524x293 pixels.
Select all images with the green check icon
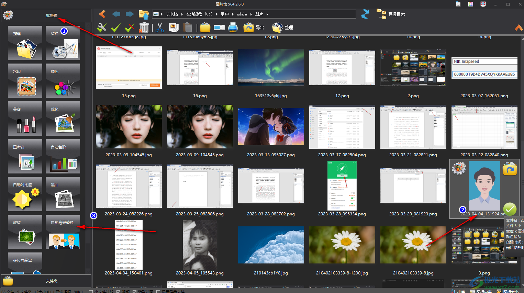point(116,27)
